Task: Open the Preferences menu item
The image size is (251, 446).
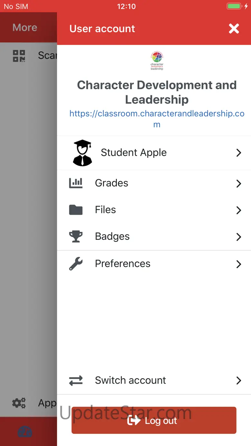Action: [123, 264]
